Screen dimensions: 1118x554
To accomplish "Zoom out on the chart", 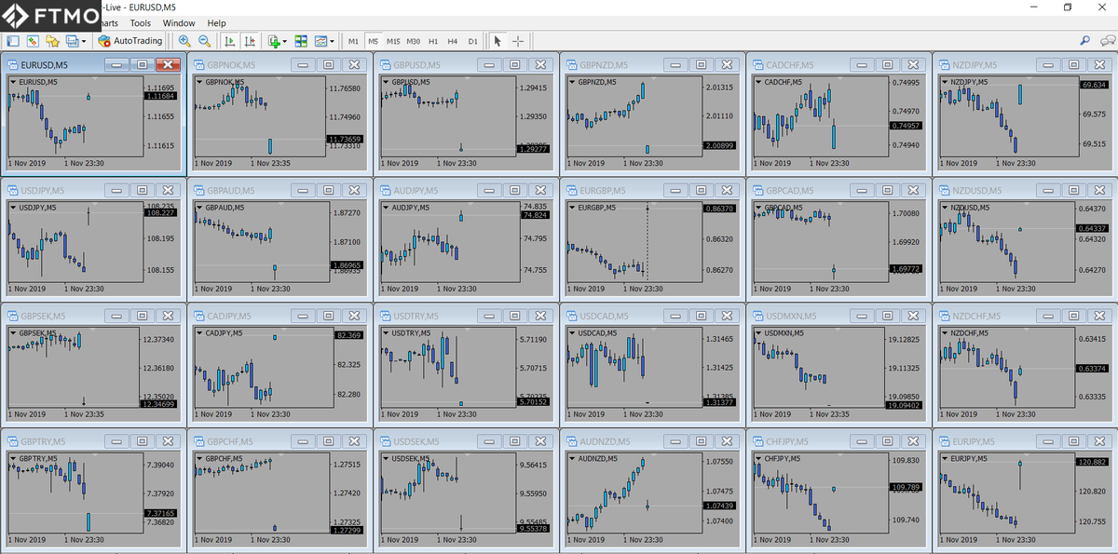I will 204,41.
